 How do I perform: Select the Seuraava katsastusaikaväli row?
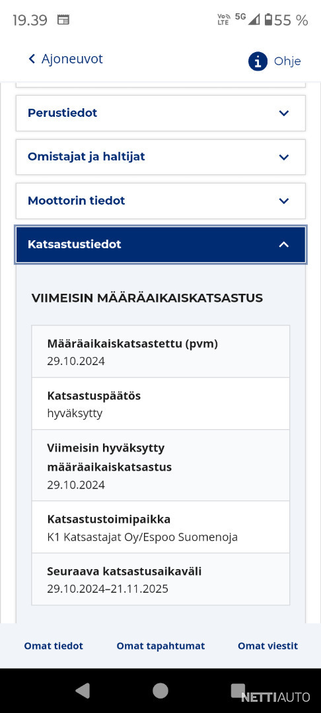click(160, 580)
